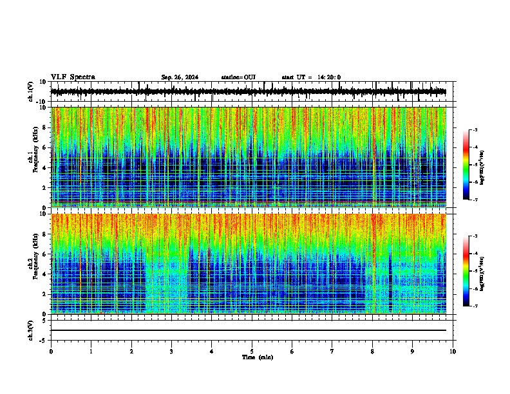
Task: Click the 'start UT = 14:20:0' text
Action: tap(311, 77)
